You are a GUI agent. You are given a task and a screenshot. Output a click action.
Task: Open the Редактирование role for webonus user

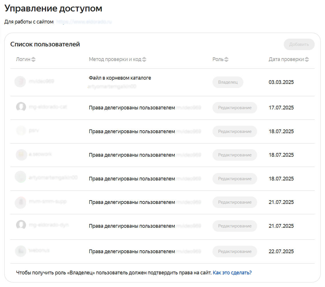point(235,251)
